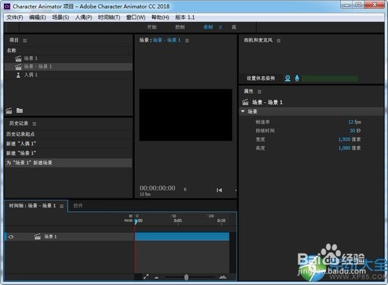
Task: Collapse the 场景 properties section
Action: pyautogui.click(x=243, y=112)
